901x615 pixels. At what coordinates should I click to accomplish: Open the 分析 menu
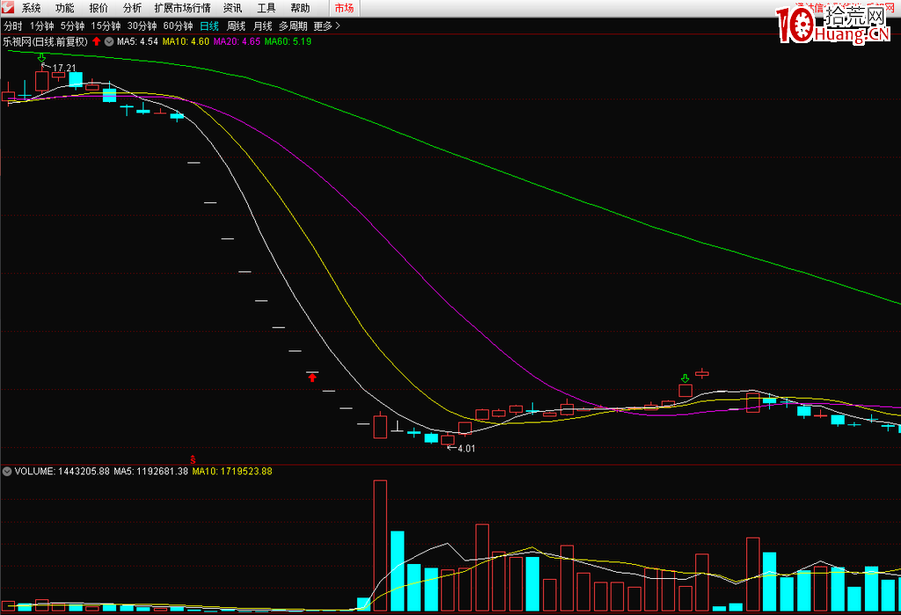tap(132, 8)
